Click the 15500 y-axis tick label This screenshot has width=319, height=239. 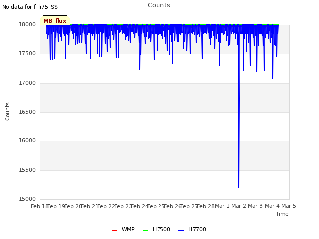click(x=27, y=170)
